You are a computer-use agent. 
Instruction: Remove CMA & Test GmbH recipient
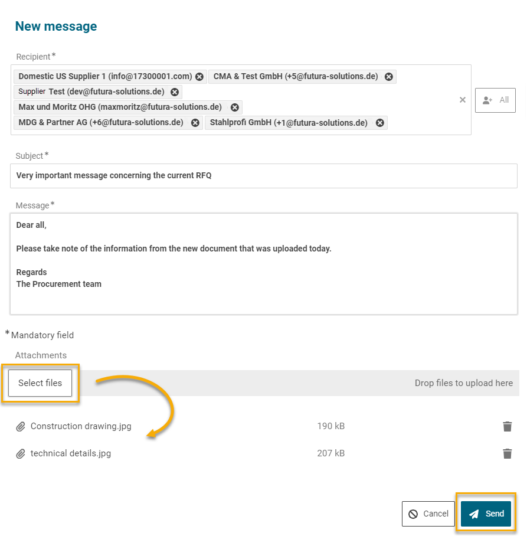pyautogui.click(x=388, y=77)
